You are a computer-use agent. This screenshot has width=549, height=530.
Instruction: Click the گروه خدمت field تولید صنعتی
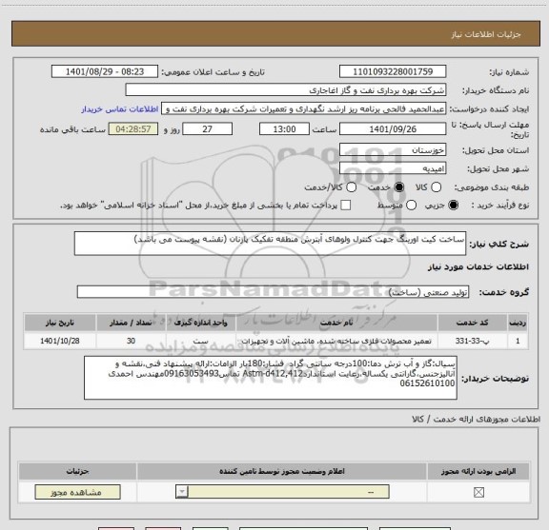click(x=273, y=292)
